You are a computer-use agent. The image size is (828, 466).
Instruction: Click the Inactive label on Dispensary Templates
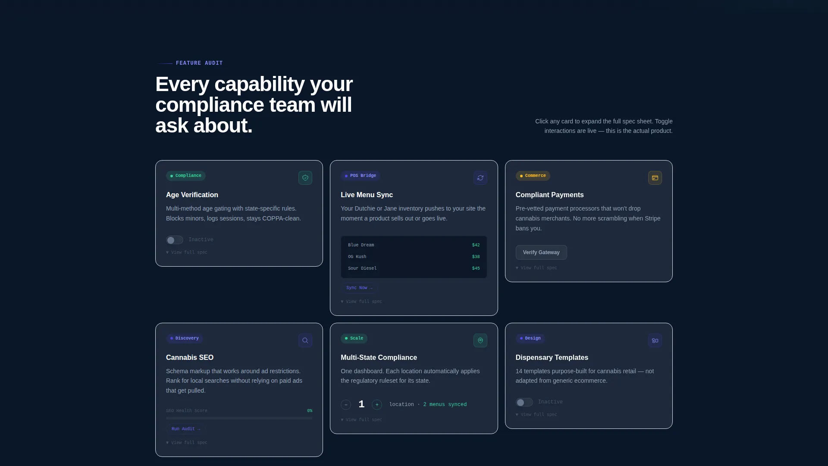point(550,402)
